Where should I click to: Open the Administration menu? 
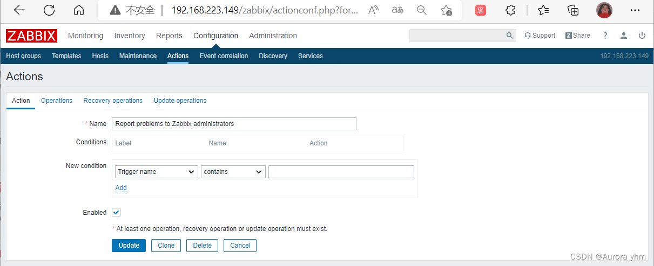[x=273, y=36]
